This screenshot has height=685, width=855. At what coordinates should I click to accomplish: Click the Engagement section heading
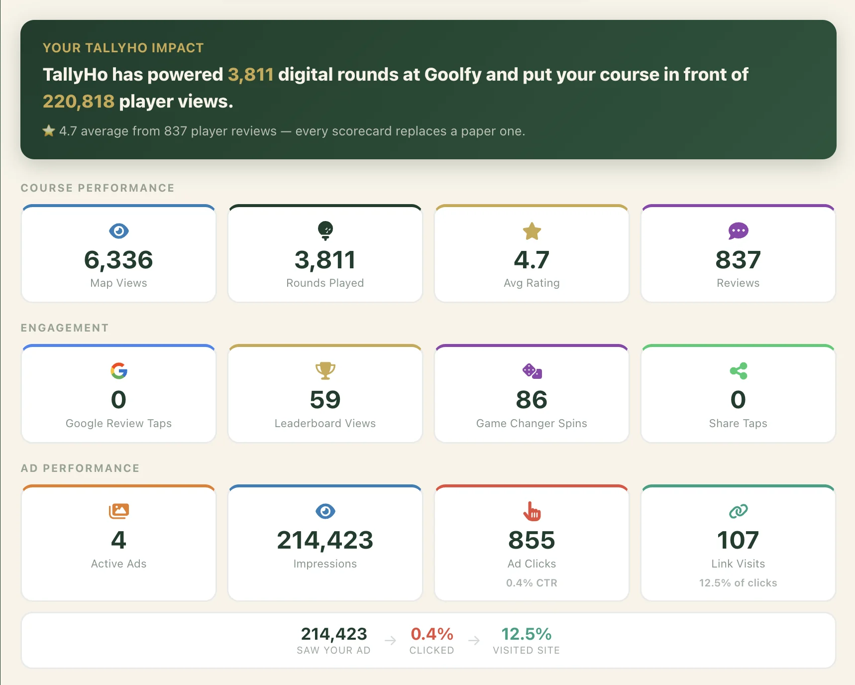pos(65,328)
